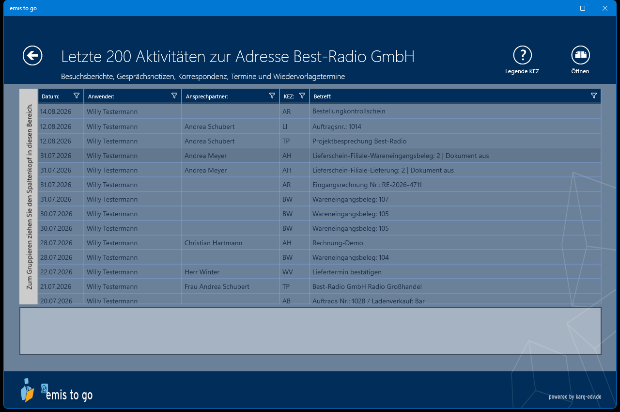620x412 pixels.
Task: Close the emis to go window
Action: (x=605, y=8)
